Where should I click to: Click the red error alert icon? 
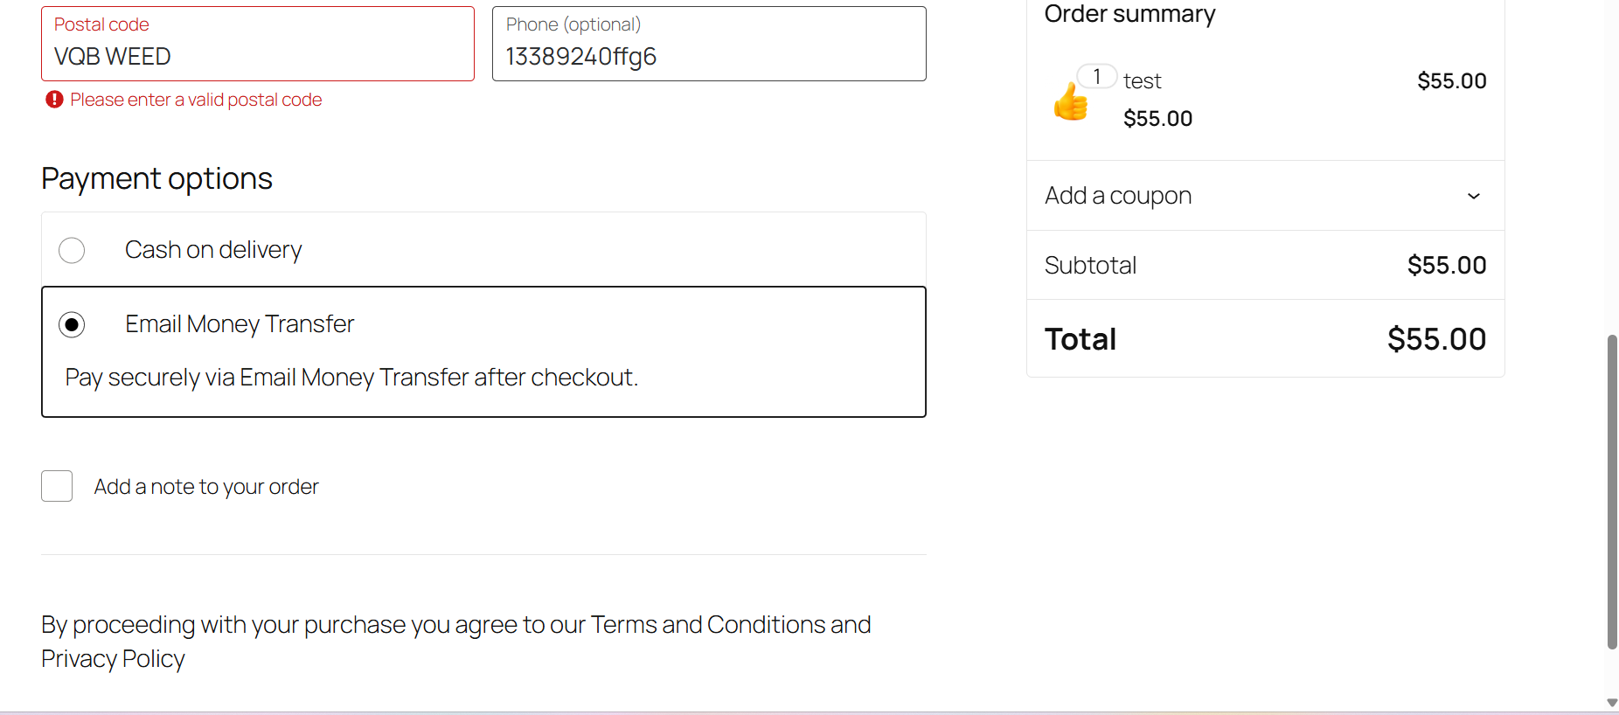click(x=54, y=100)
